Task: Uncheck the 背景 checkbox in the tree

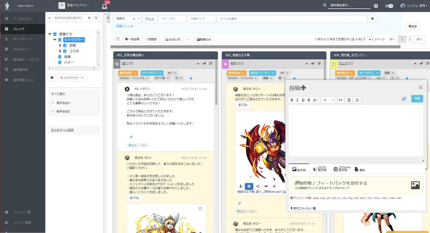Action: 60,56
